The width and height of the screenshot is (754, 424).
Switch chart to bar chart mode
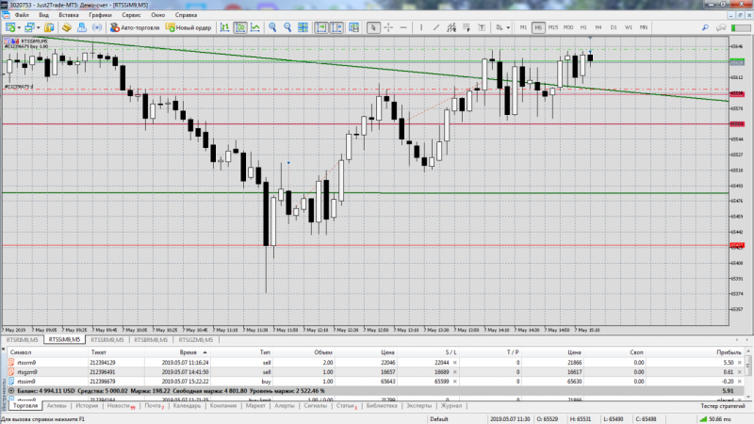(x=225, y=27)
